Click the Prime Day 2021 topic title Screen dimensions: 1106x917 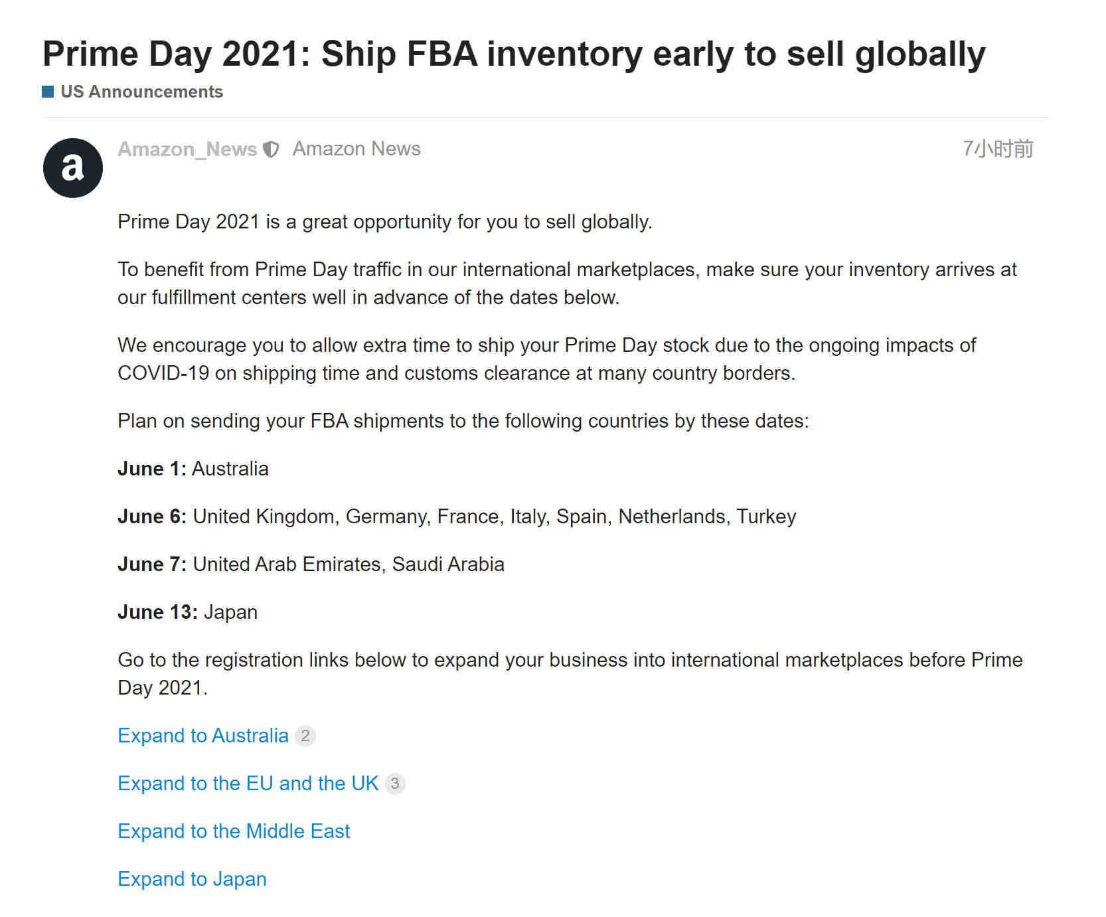(x=514, y=54)
